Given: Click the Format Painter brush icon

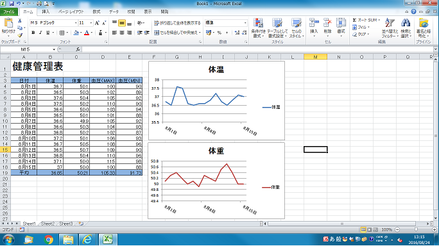Looking at the screenshot, I should click(20, 35).
